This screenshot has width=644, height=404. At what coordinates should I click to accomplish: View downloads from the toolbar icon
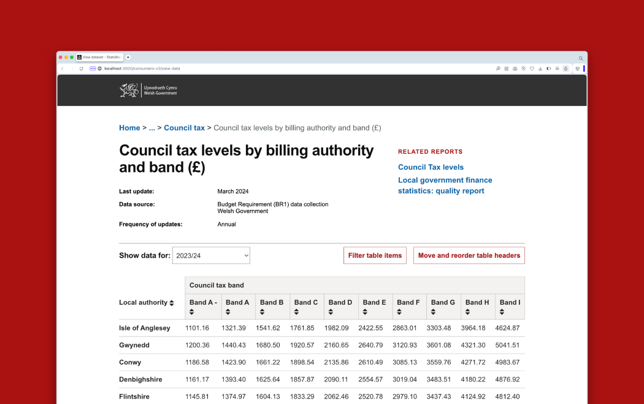point(540,69)
